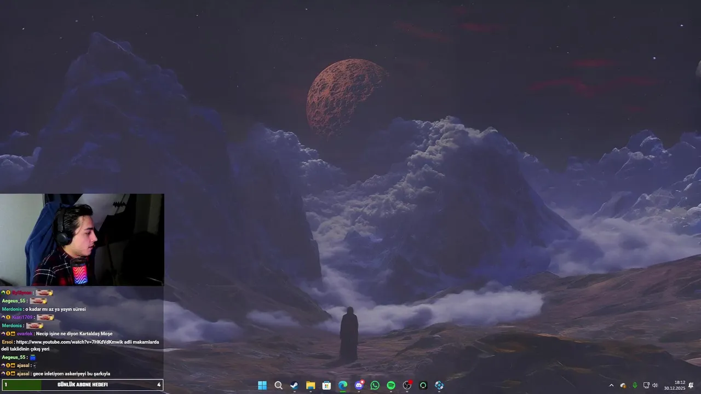Click the green microphone tray icon
Image resolution: width=701 pixels, height=394 pixels.
pyautogui.click(x=635, y=385)
